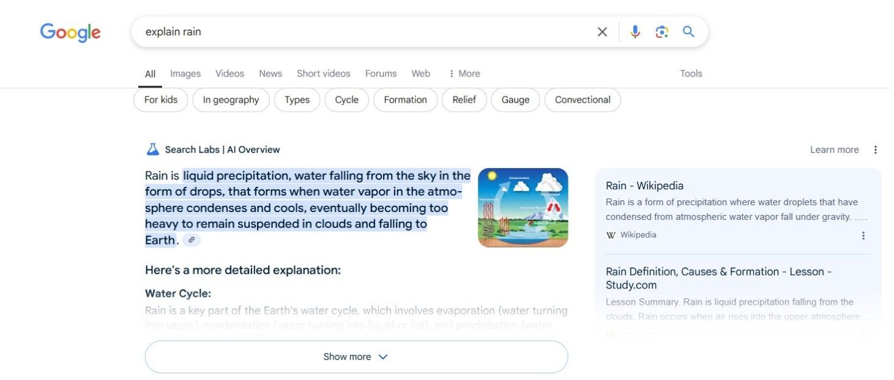Viewport: 894px width, 380px height.
Task: Click the 'Wikipedia' source name label
Action: tap(638, 235)
